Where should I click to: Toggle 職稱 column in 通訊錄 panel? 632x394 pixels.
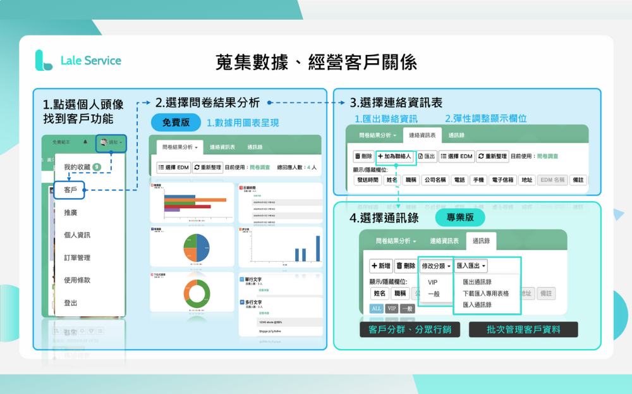tap(400, 293)
